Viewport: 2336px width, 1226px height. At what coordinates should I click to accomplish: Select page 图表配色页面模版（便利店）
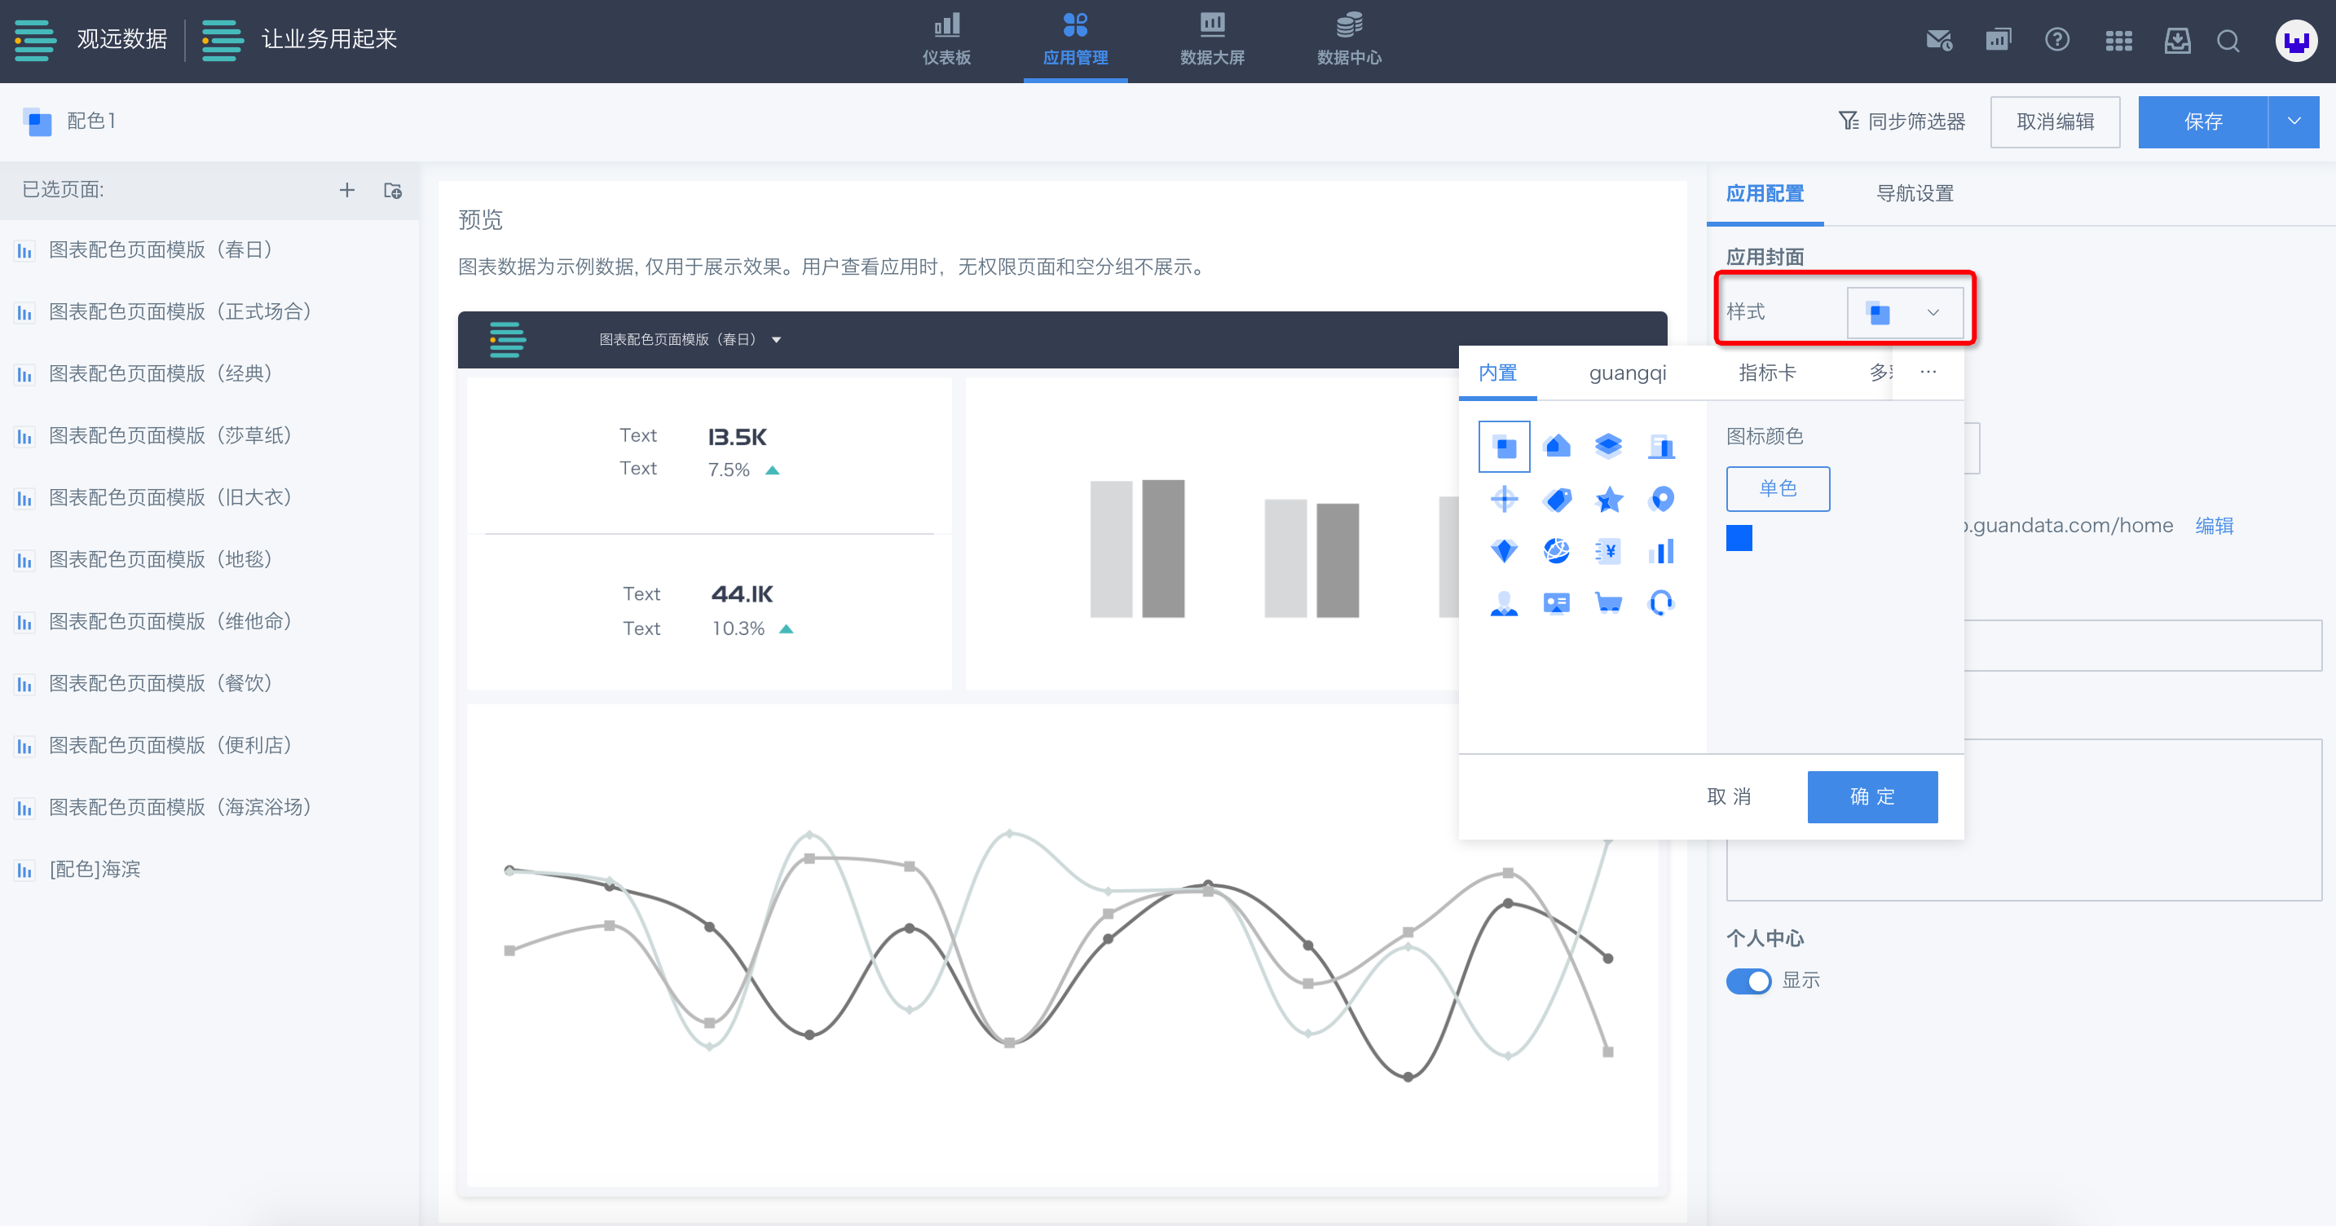[x=209, y=745]
